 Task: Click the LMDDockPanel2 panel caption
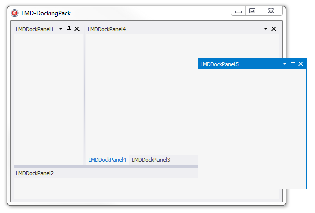35,173
